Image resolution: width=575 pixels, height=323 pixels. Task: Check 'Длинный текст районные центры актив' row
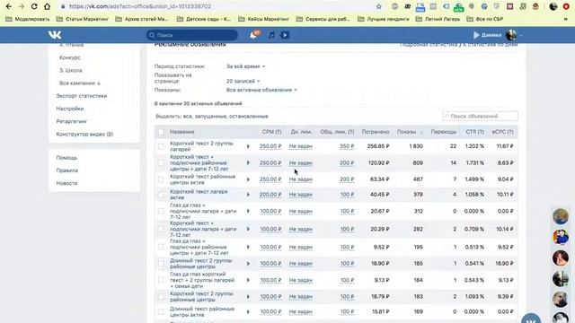[161, 311]
